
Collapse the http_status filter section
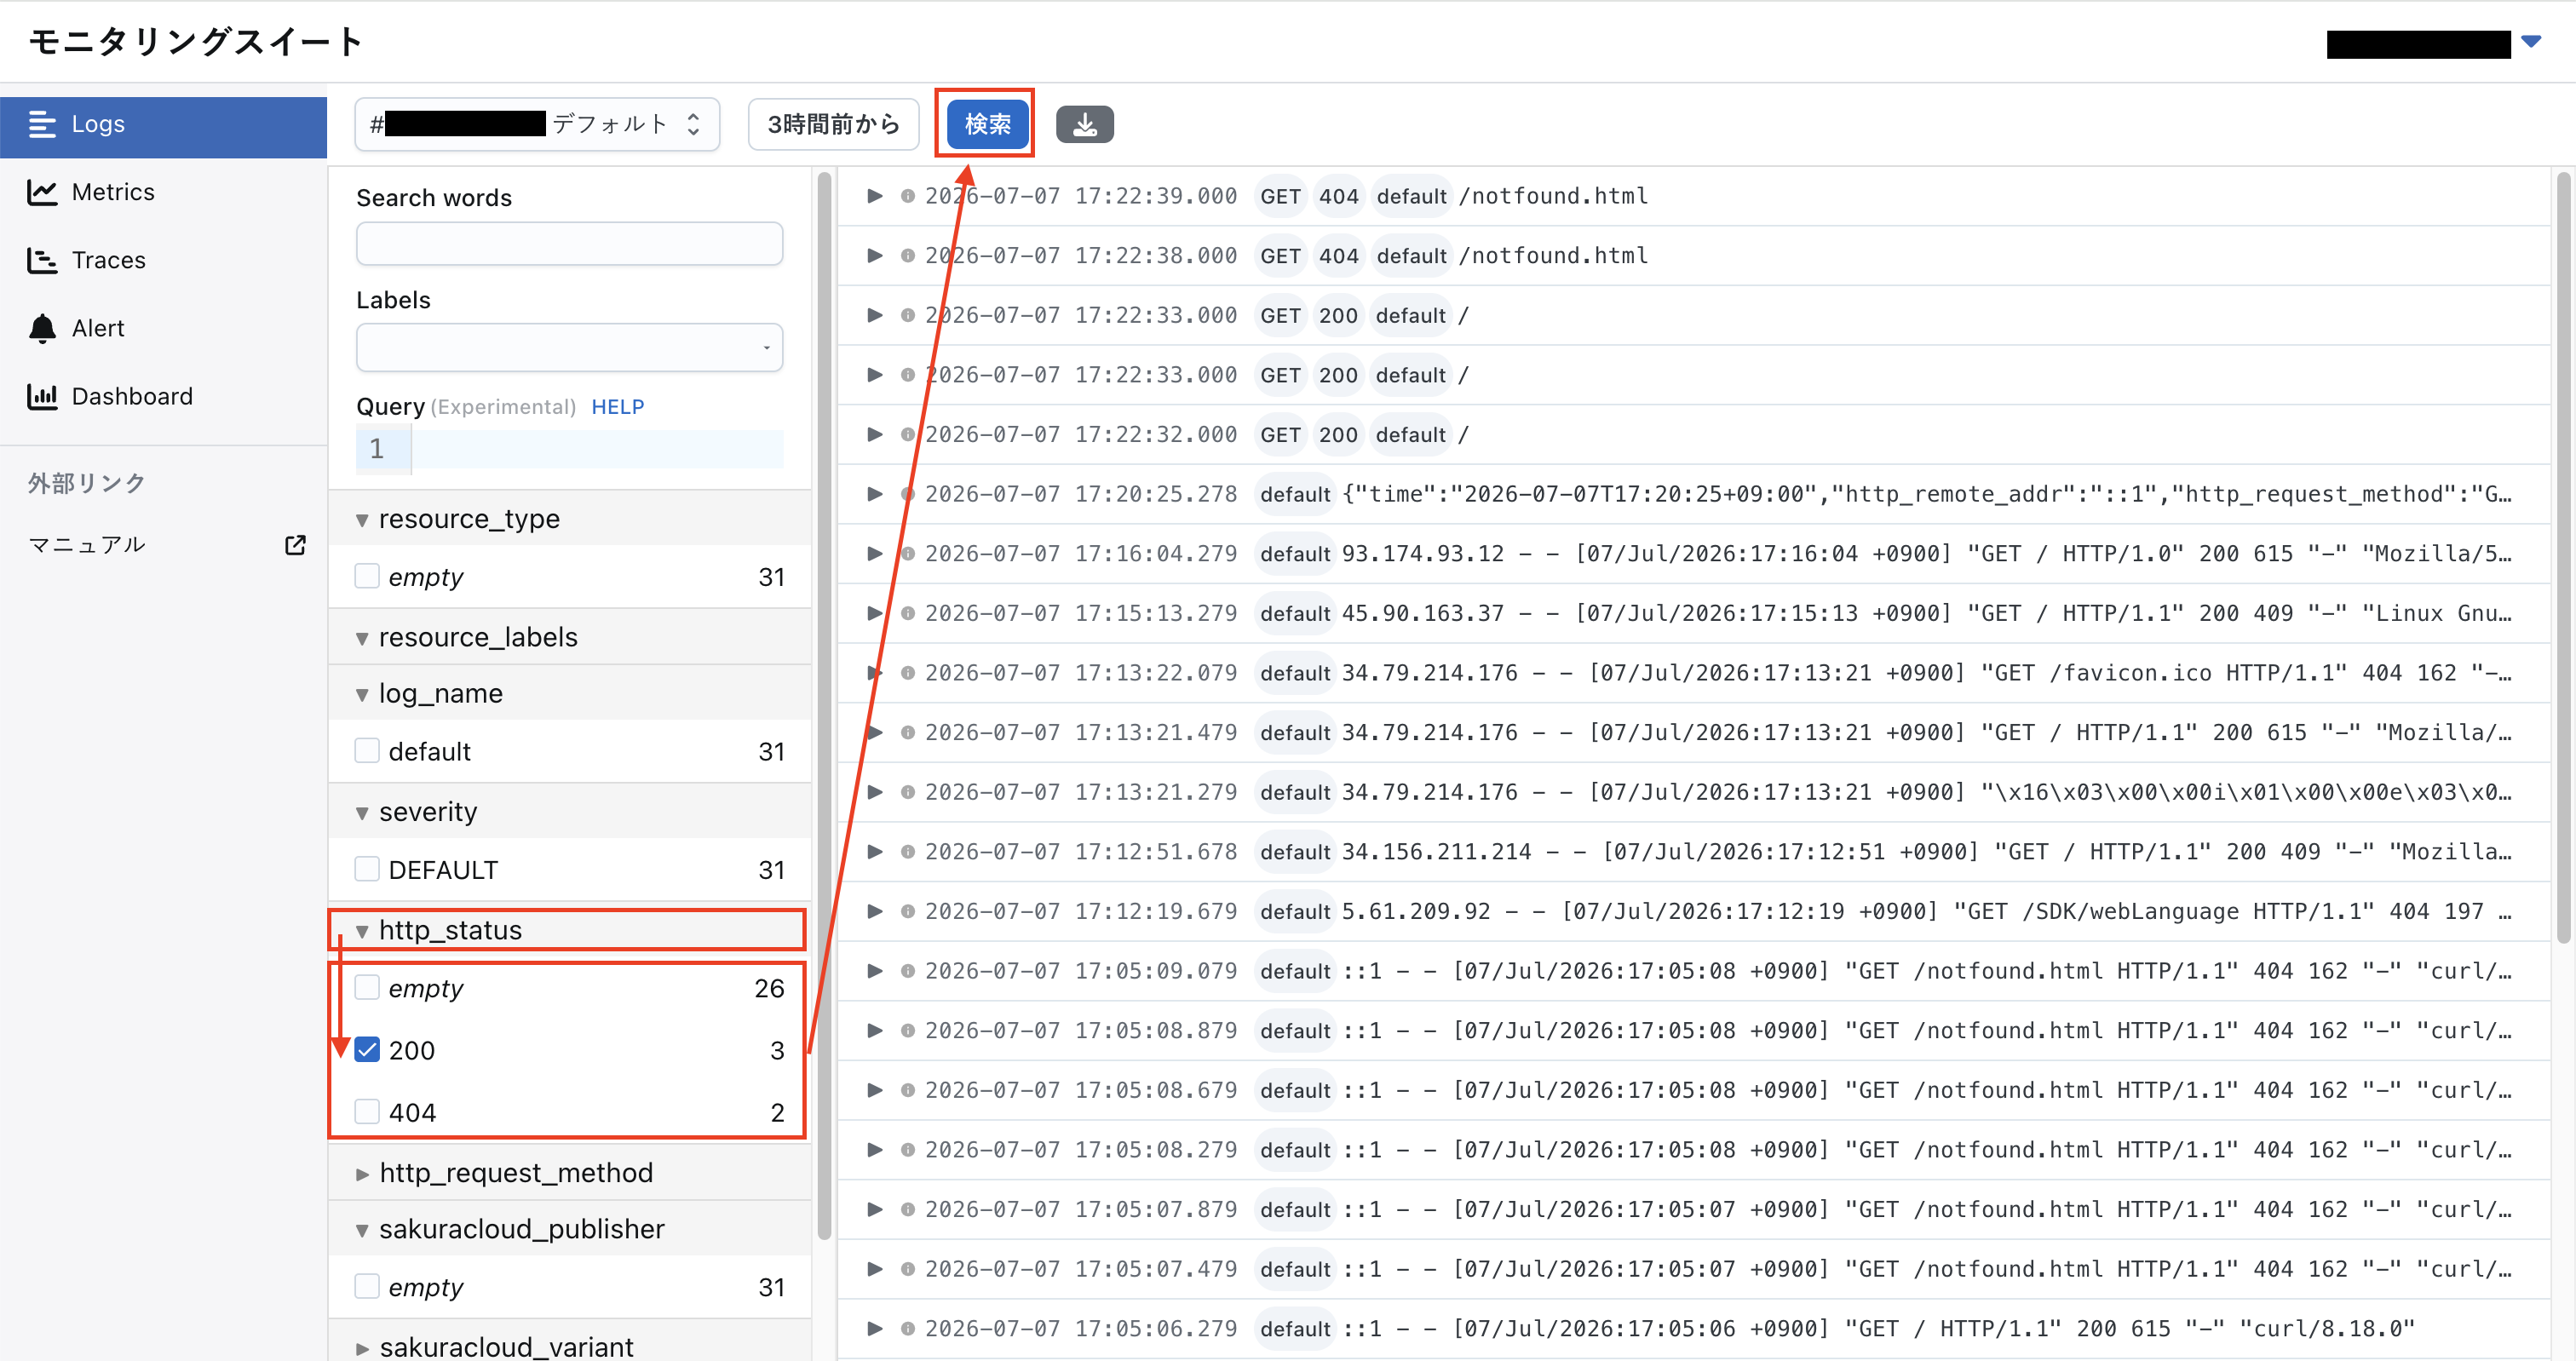363,931
